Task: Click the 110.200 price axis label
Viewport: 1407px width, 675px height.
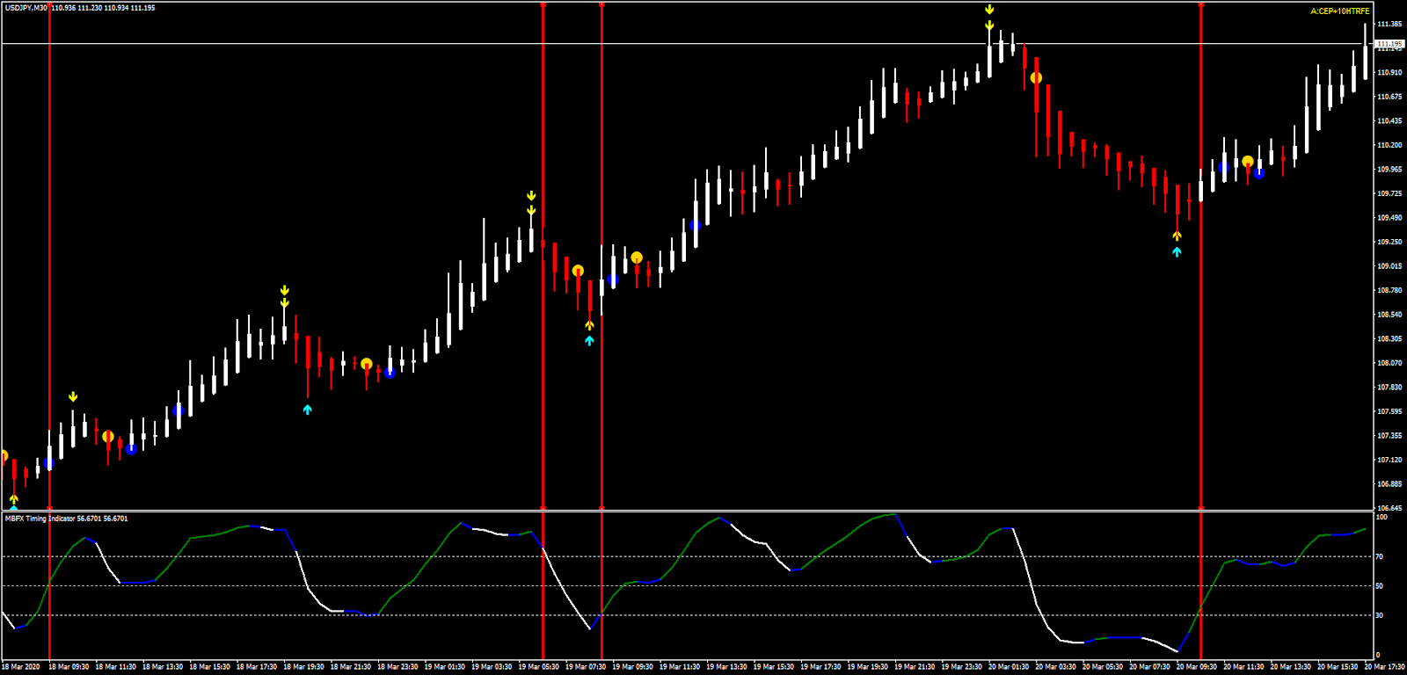Action: (x=1389, y=145)
